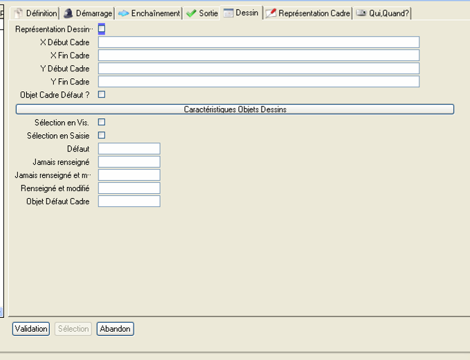
Task: Click the Défaut value field
Action: tap(129, 149)
